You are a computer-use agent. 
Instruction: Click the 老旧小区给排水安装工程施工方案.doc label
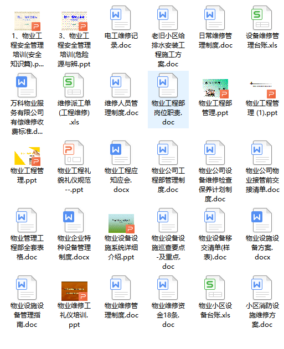tap(168, 50)
